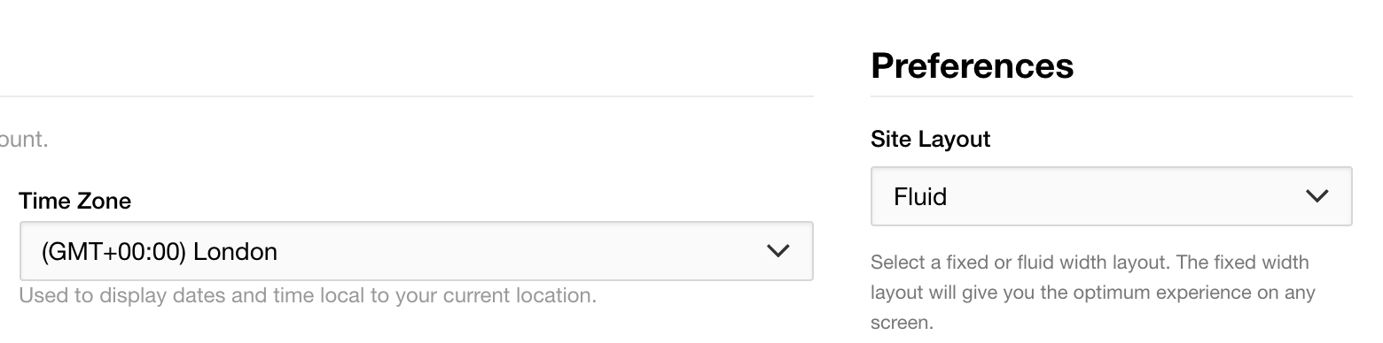Click the Preferences section heading

coord(973,65)
